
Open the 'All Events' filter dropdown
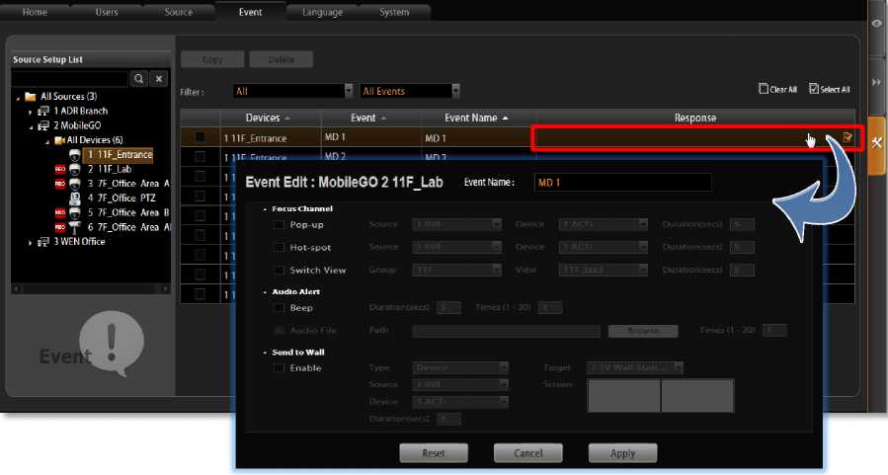(x=411, y=91)
